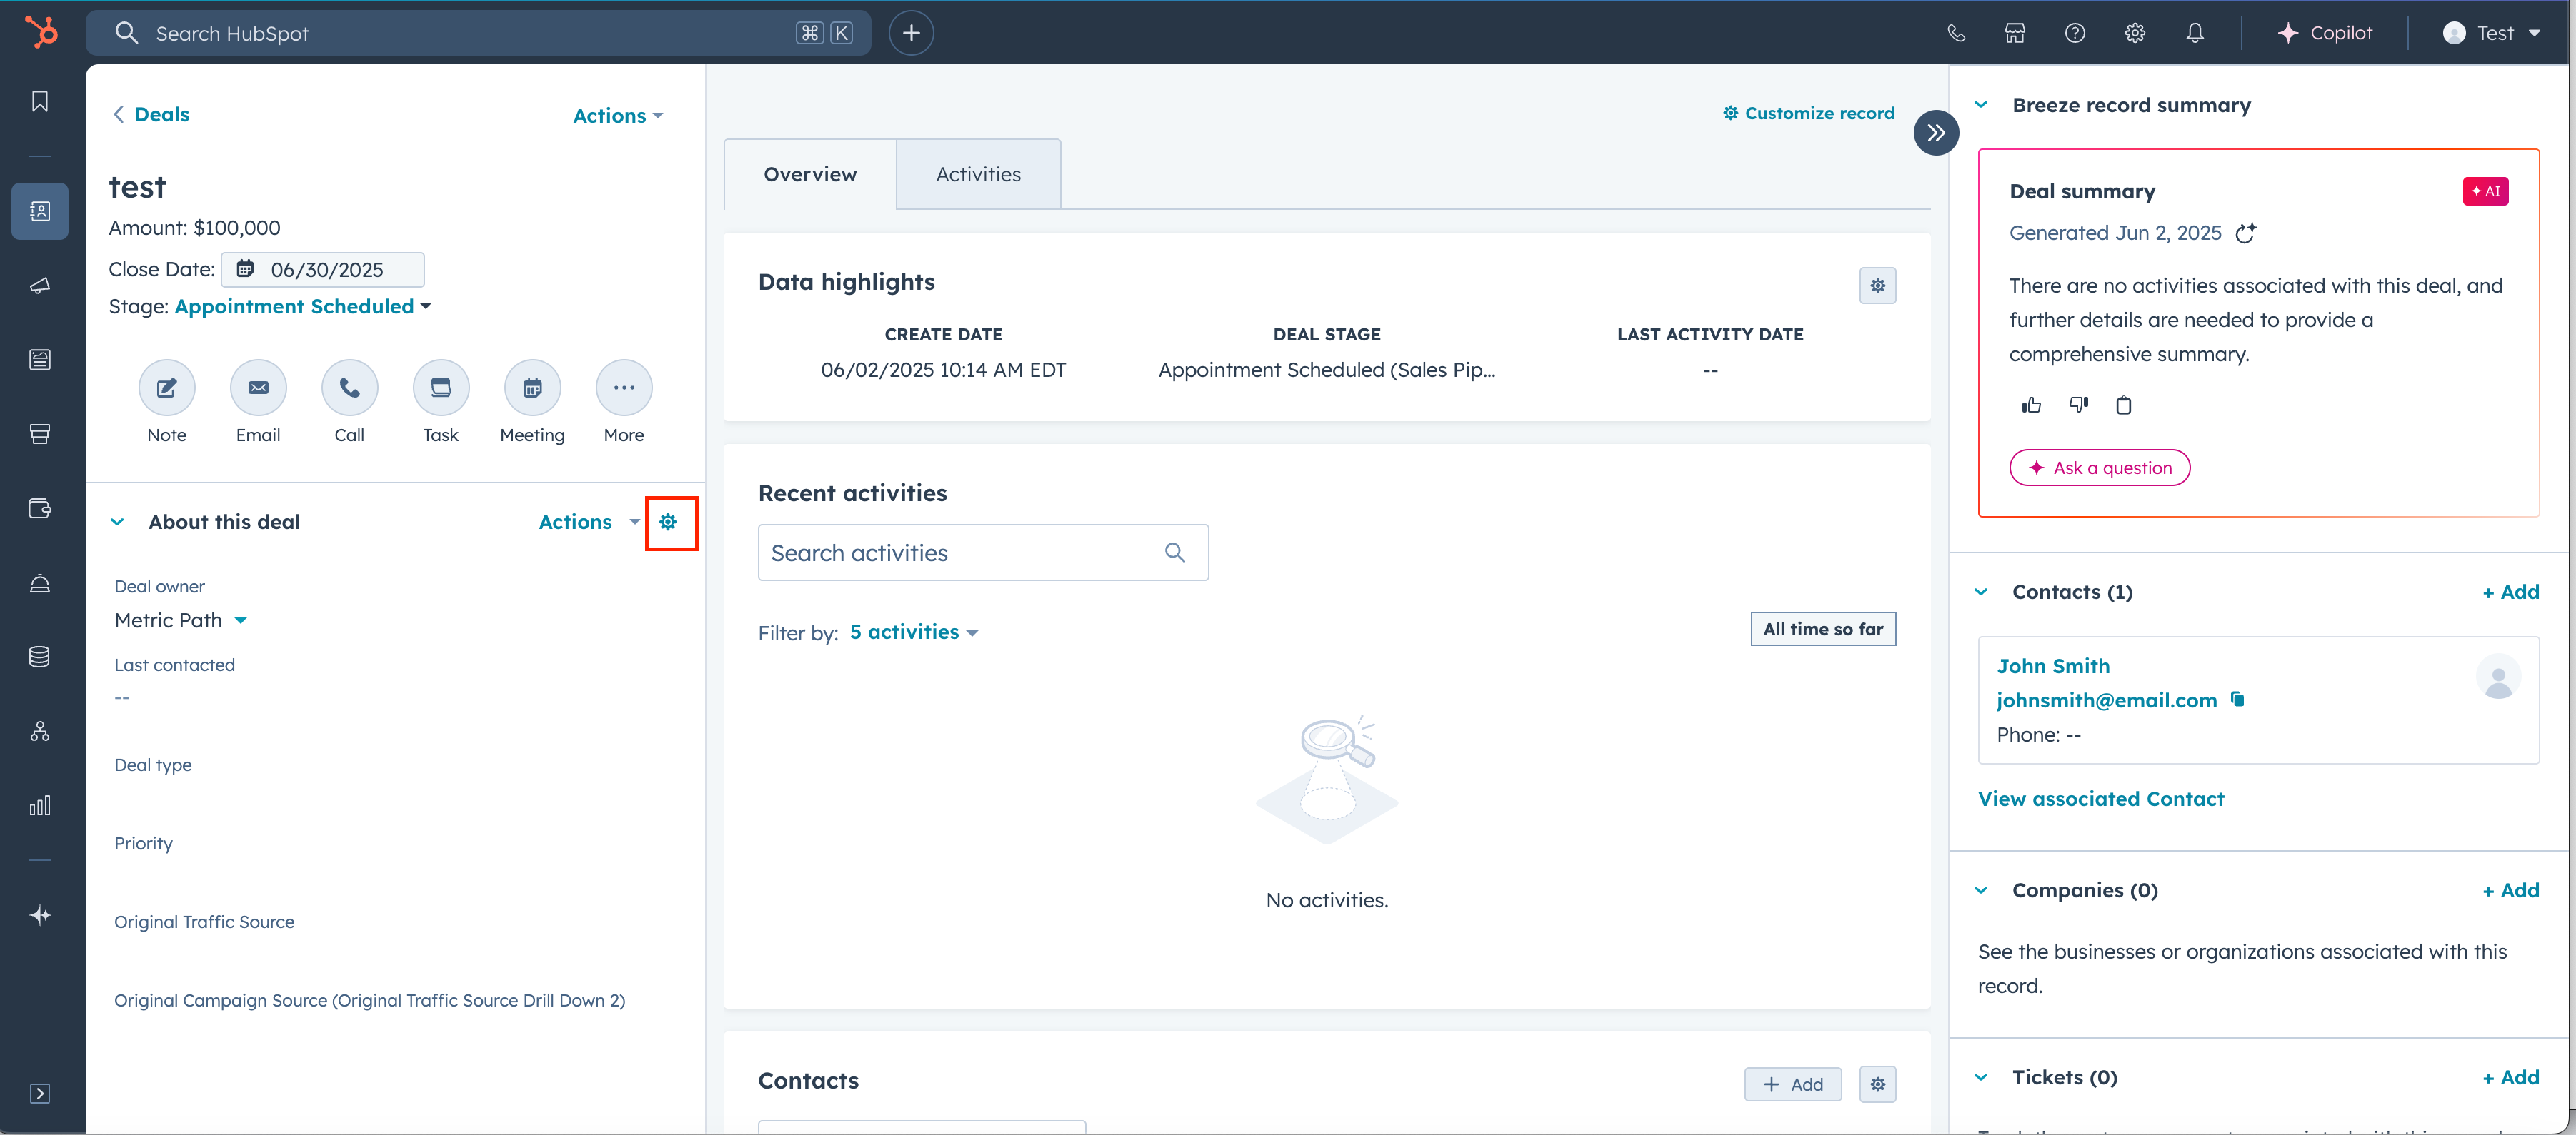
Task: Click the All time so far button
Action: [1823, 628]
